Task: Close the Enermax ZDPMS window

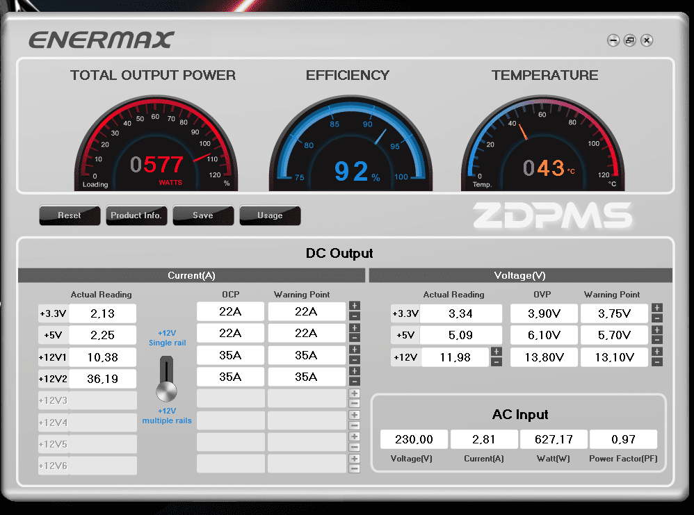Action: [647, 41]
